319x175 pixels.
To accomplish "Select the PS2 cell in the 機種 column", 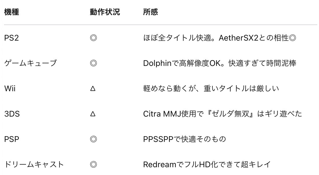I will (12, 38).
